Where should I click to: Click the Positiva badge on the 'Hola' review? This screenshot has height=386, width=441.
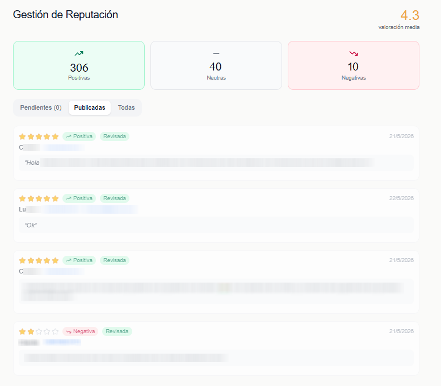click(x=79, y=136)
